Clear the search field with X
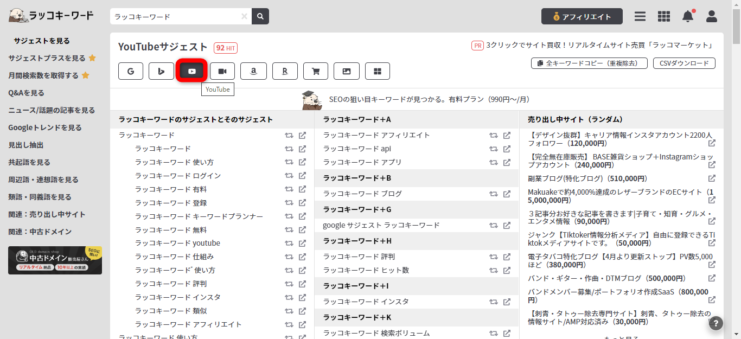The height and width of the screenshot is (339, 741). 244,16
